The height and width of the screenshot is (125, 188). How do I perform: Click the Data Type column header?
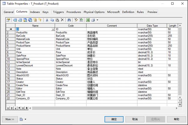[x=152, y=26]
